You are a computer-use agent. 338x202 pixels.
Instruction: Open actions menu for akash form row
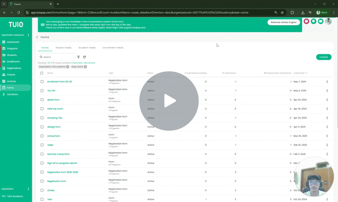point(327,100)
